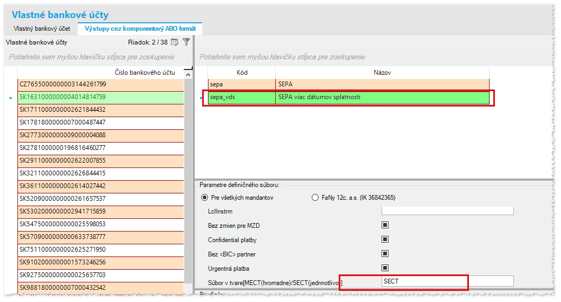
Task: Toggle Urgentná platba checkbox
Action: (x=385, y=268)
